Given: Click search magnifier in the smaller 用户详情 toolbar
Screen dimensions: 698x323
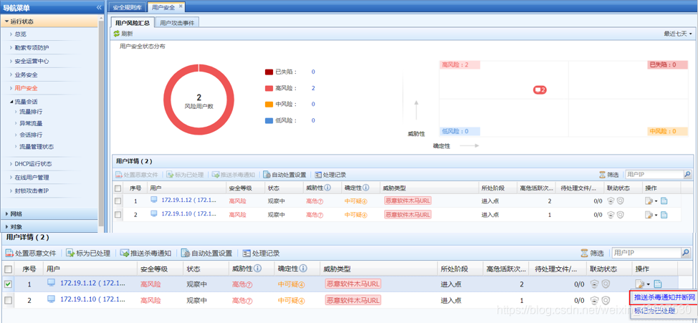Looking at the screenshot, I should (x=688, y=175).
